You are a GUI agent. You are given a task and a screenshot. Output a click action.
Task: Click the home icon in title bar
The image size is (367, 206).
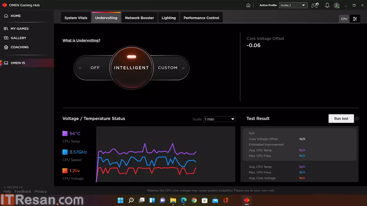point(248,5)
